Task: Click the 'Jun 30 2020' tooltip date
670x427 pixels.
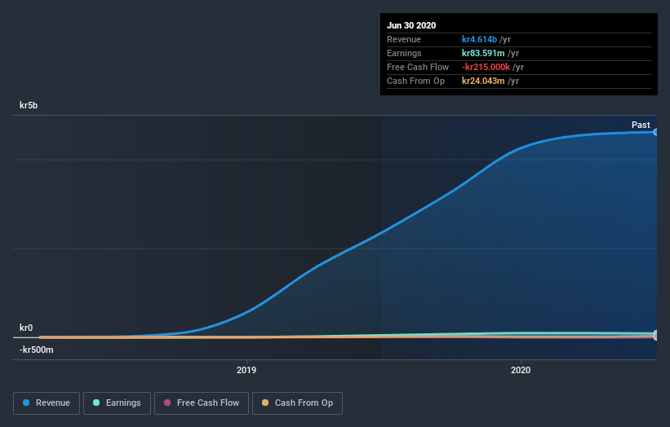Action: click(411, 25)
